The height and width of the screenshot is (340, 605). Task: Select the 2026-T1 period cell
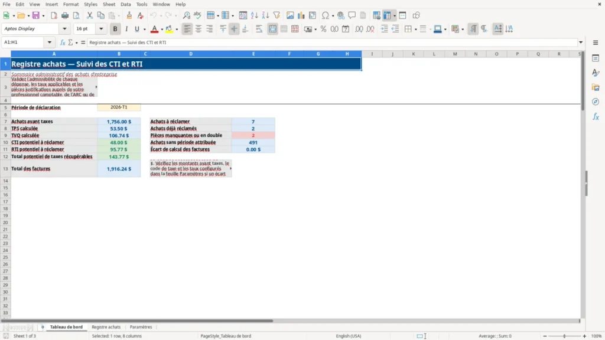tap(119, 107)
